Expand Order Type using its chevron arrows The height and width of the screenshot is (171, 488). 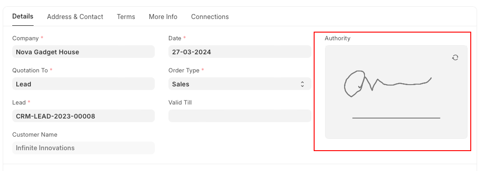click(302, 84)
